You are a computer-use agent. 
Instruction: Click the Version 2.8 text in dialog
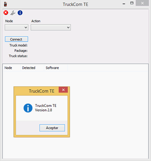point(44,110)
